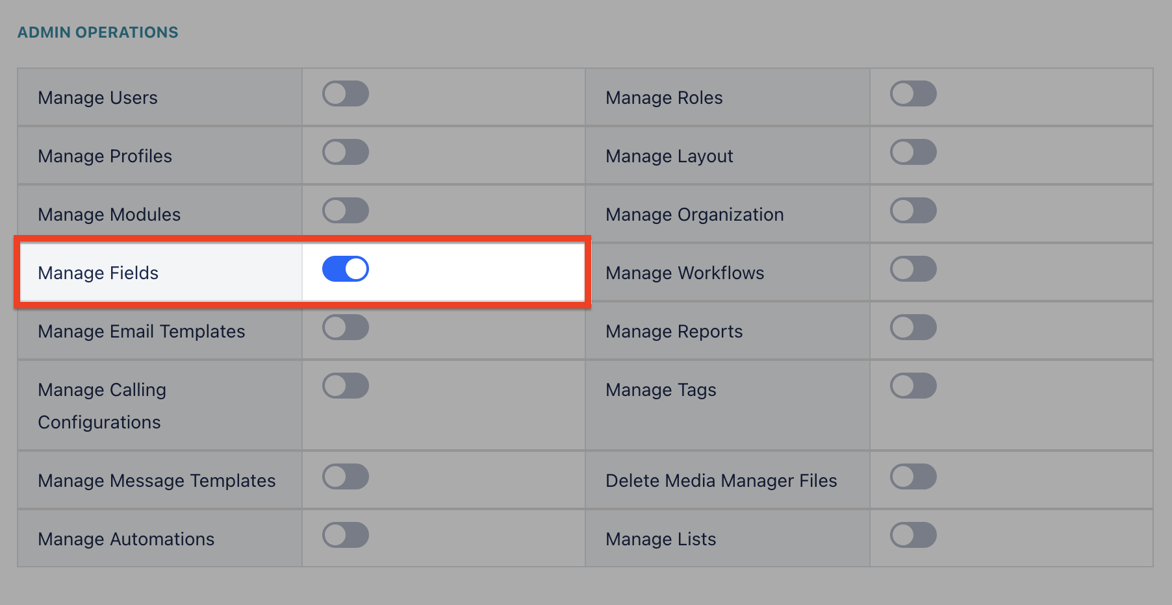Enable Manage Automations toggle
The width and height of the screenshot is (1172, 605).
[346, 535]
